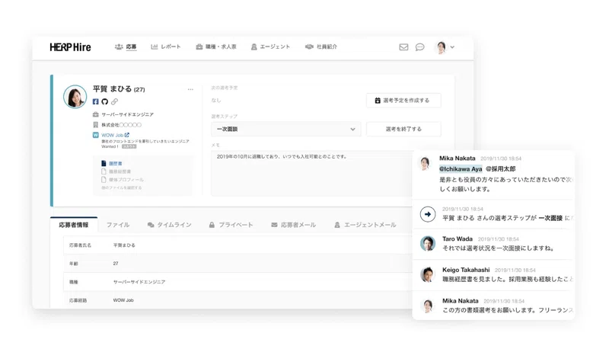609x349 pixels.
Task: Switch to the タイムライン tab
Action: (169, 225)
